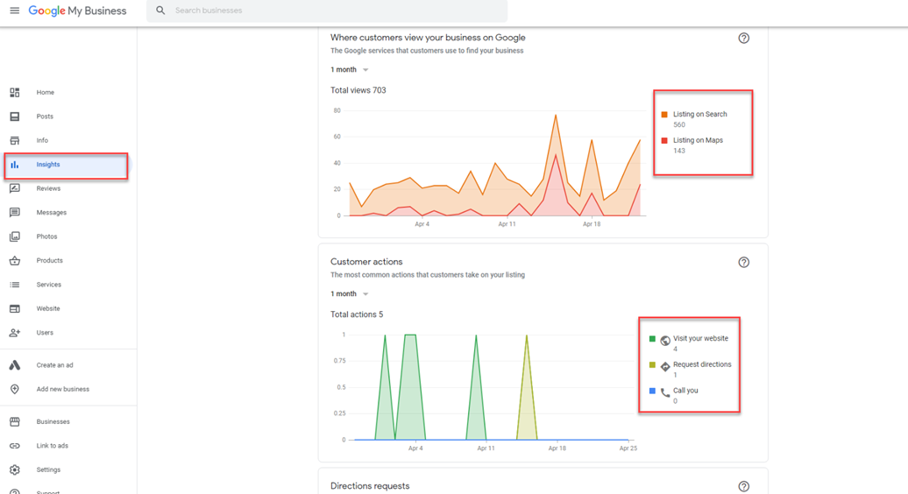Click the olive peak in actions chart

pyautogui.click(x=527, y=336)
